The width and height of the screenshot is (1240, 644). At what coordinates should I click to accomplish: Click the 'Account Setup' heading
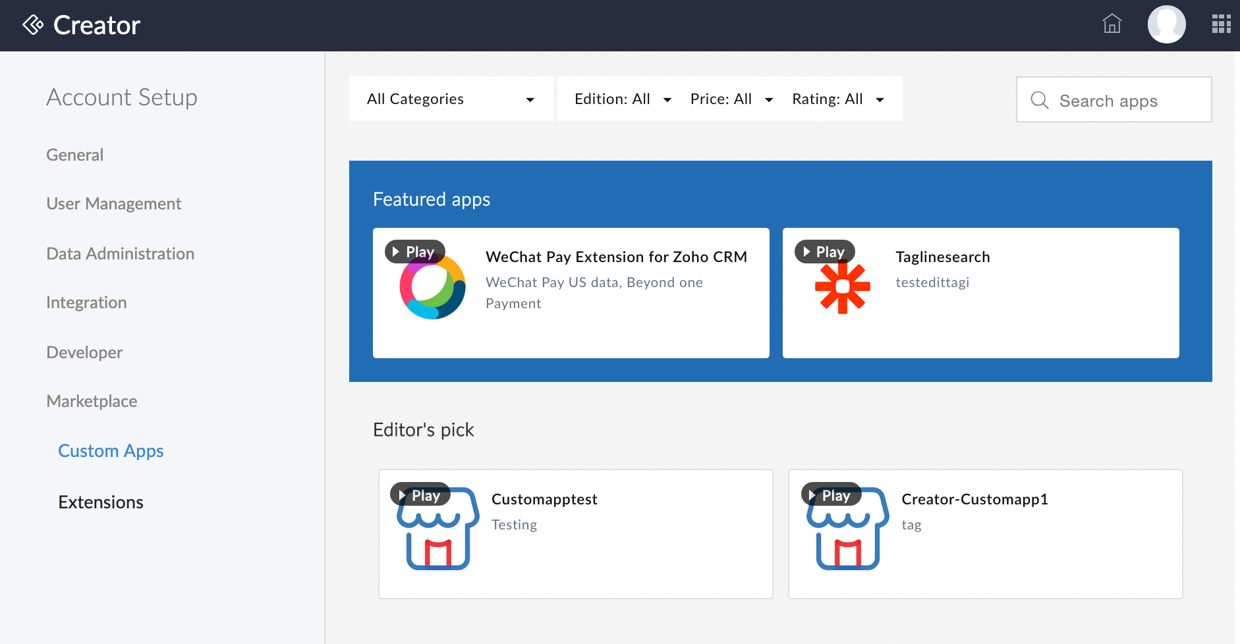coord(122,97)
